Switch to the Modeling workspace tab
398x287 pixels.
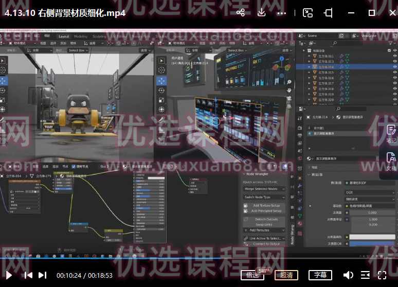(x=80, y=37)
